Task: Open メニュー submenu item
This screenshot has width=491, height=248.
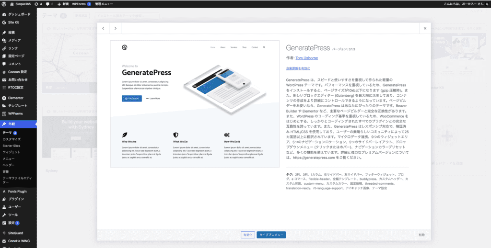Action: tap(9, 159)
